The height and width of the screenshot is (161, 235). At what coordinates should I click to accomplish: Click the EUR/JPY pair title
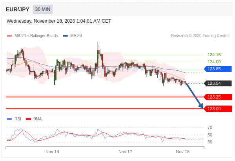18,9
